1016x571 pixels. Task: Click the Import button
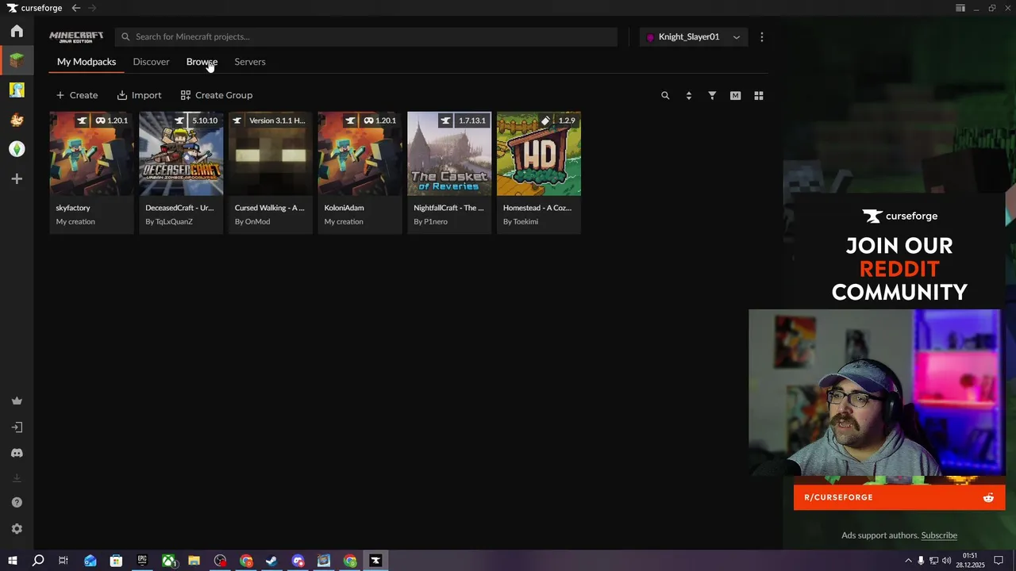(139, 95)
